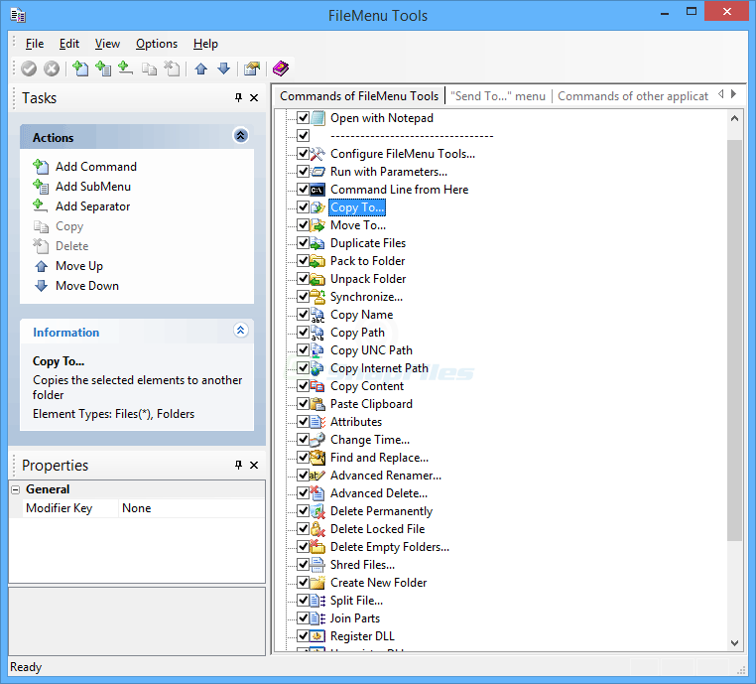Click the Cancel changes X toolbar icon
756x684 pixels.
pos(52,68)
